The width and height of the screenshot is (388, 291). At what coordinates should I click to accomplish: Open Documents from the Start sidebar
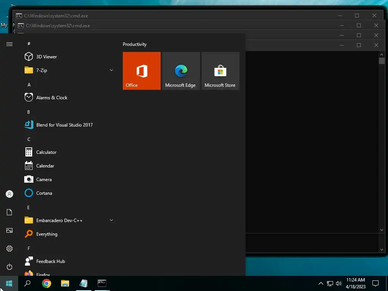click(x=9, y=212)
